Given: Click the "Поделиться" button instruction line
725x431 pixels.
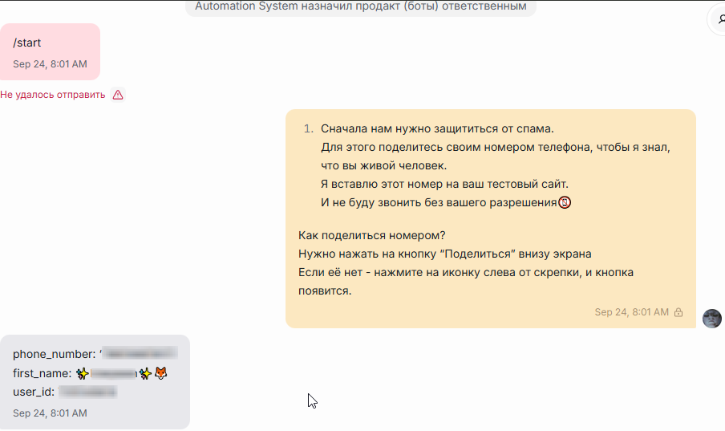Looking at the screenshot, I should (x=445, y=254).
